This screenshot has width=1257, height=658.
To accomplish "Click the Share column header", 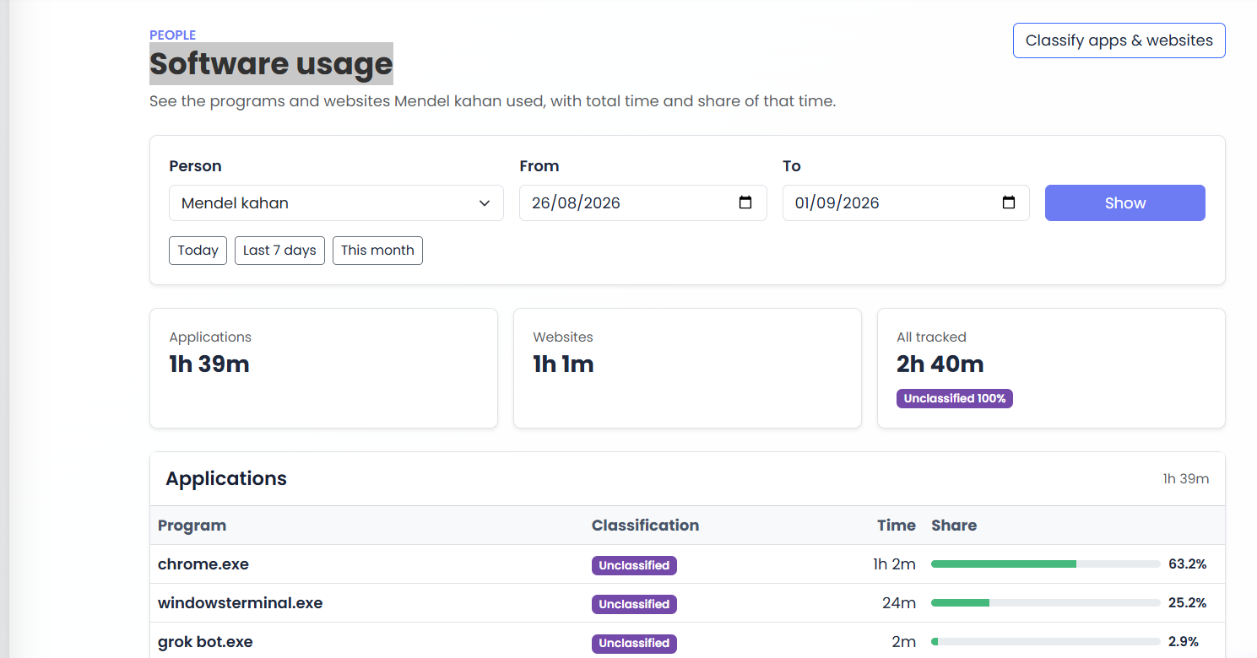I will (x=954, y=525).
